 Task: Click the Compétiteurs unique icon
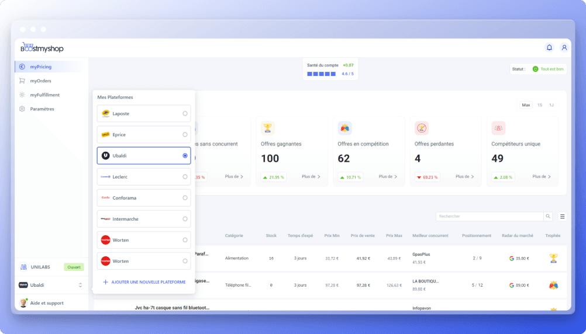click(498, 128)
